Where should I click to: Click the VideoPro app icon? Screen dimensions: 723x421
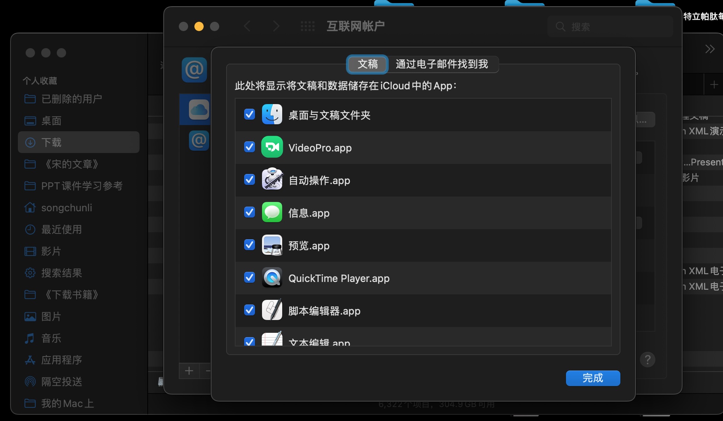tap(272, 147)
